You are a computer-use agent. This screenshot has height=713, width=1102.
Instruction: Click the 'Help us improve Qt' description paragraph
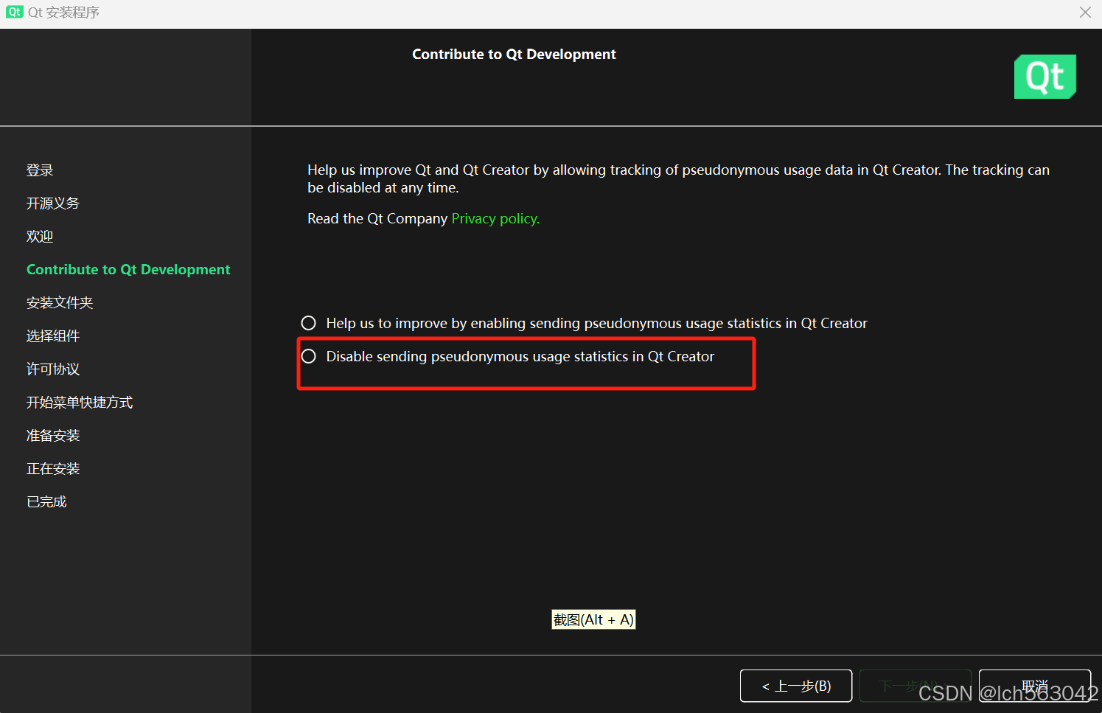[678, 178]
